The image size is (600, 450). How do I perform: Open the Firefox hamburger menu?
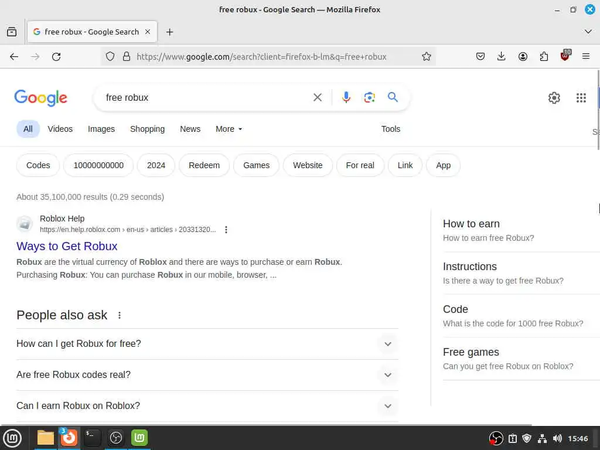pos(586,57)
